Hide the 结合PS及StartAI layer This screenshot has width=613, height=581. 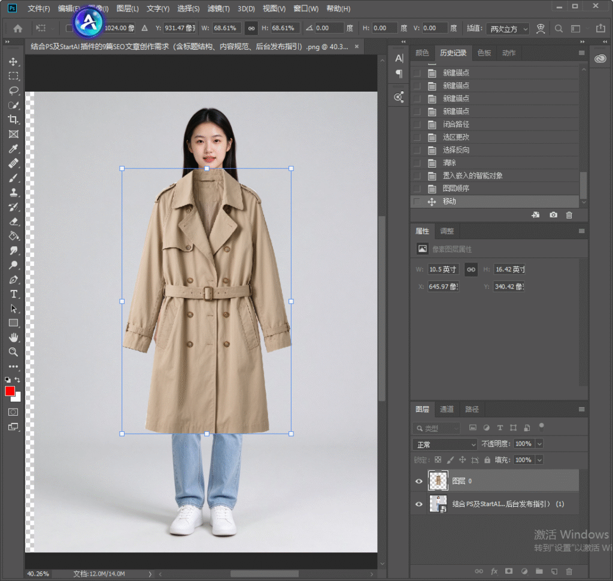[418, 504]
